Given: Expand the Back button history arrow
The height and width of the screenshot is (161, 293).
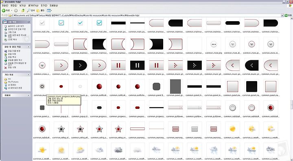Looking at the screenshot, I should coord(11,11).
